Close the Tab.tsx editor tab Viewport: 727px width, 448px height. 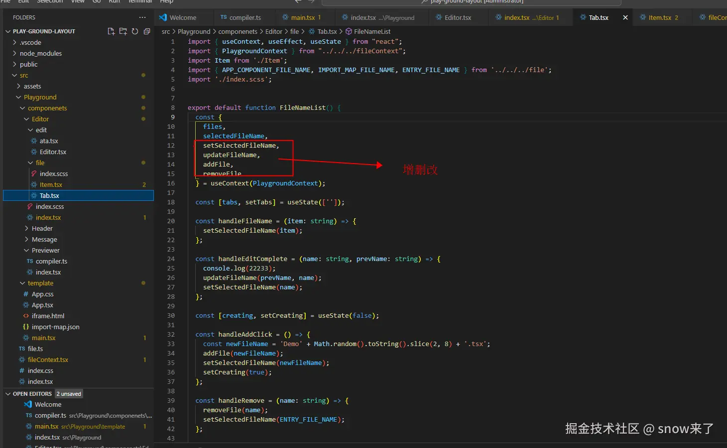[625, 17]
